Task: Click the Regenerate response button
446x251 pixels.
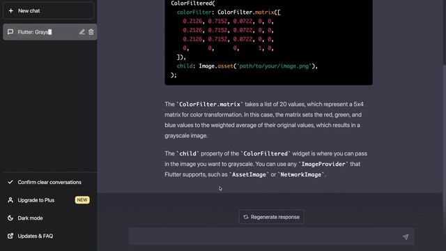Action: [x=271, y=217]
